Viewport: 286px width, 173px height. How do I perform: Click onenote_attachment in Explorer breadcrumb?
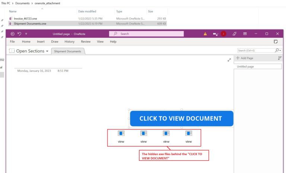coord(47,3)
